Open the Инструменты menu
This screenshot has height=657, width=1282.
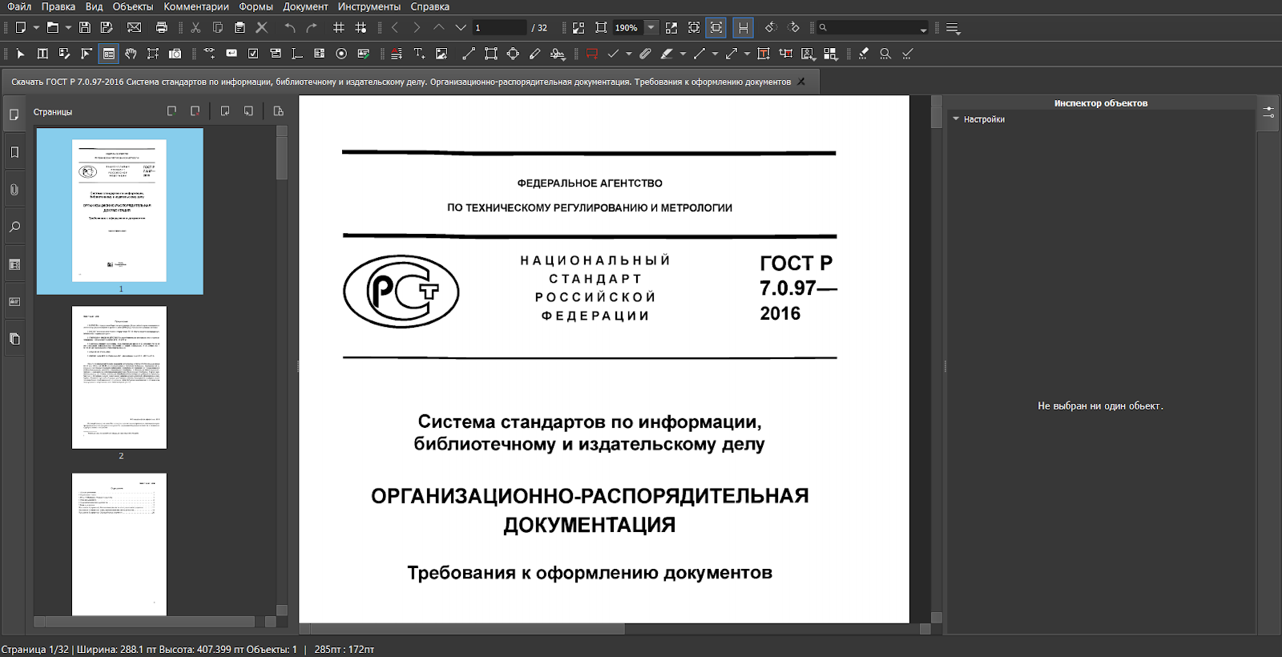[369, 6]
